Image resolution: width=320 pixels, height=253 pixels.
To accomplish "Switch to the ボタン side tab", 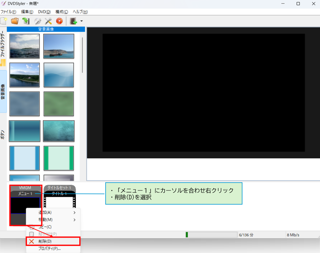I will point(3,135).
